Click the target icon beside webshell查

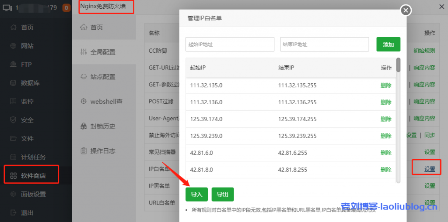84,101
